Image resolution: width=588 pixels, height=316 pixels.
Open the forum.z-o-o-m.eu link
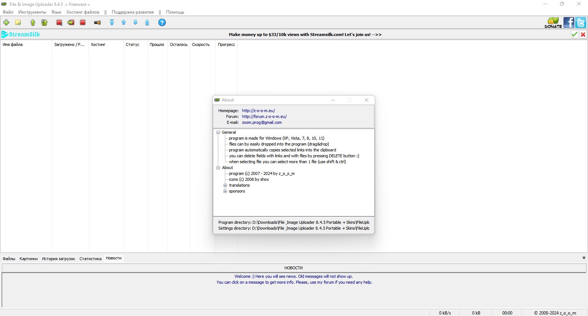pyautogui.click(x=264, y=116)
